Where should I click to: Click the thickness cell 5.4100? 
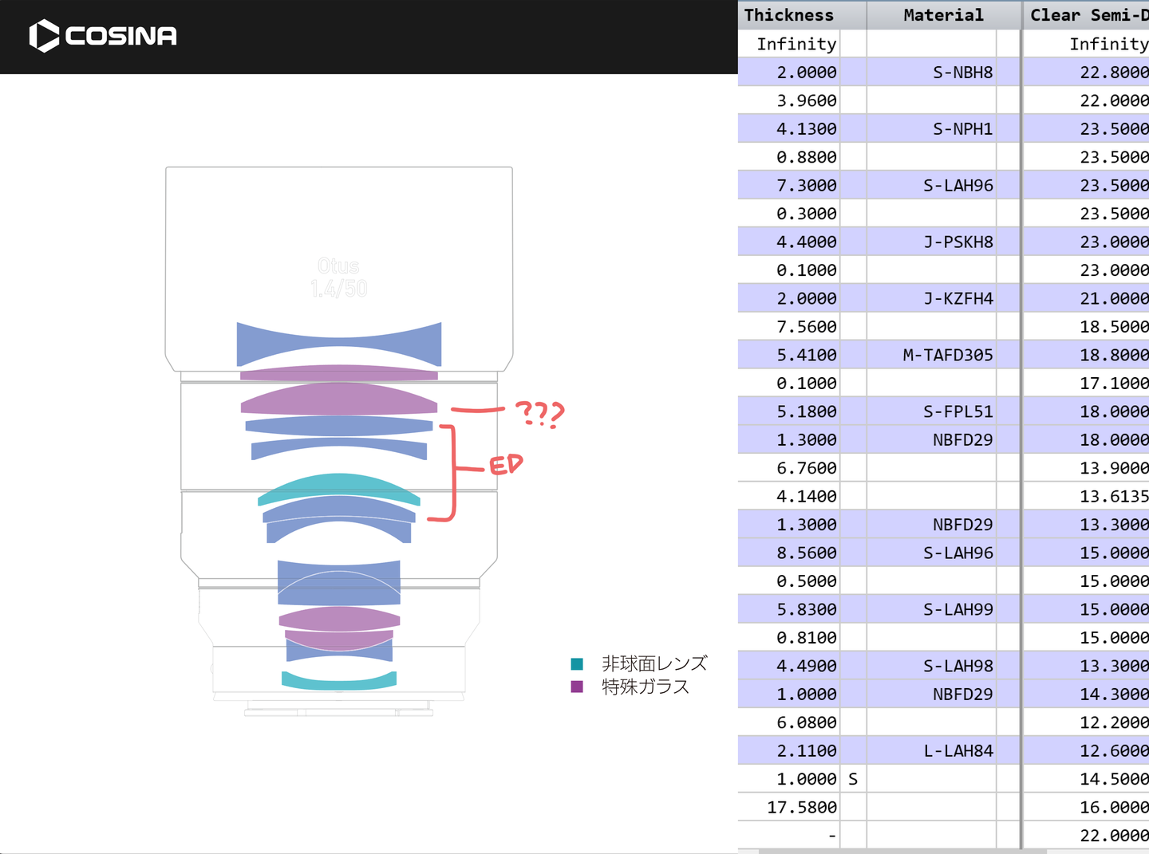pyautogui.click(x=789, y=356)
